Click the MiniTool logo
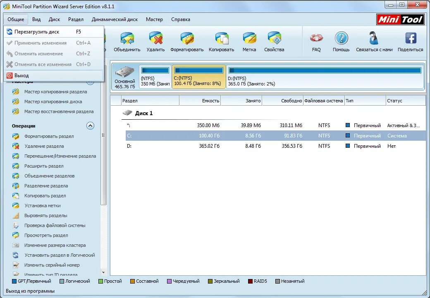 400,20
